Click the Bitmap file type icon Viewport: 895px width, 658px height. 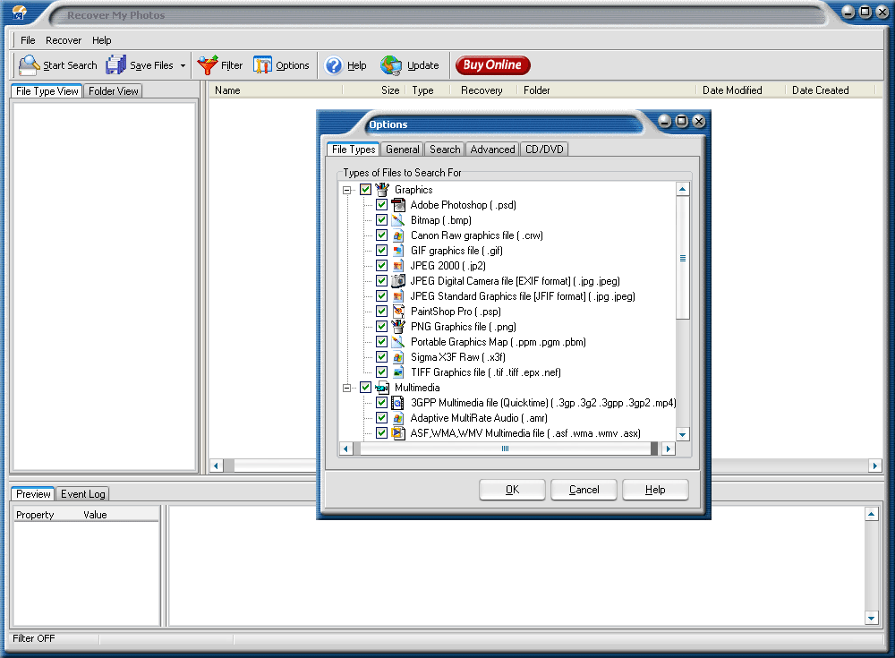[398, 220]
